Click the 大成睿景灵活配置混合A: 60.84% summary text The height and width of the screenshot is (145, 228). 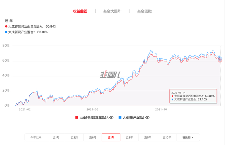click(x=32, y=26)
